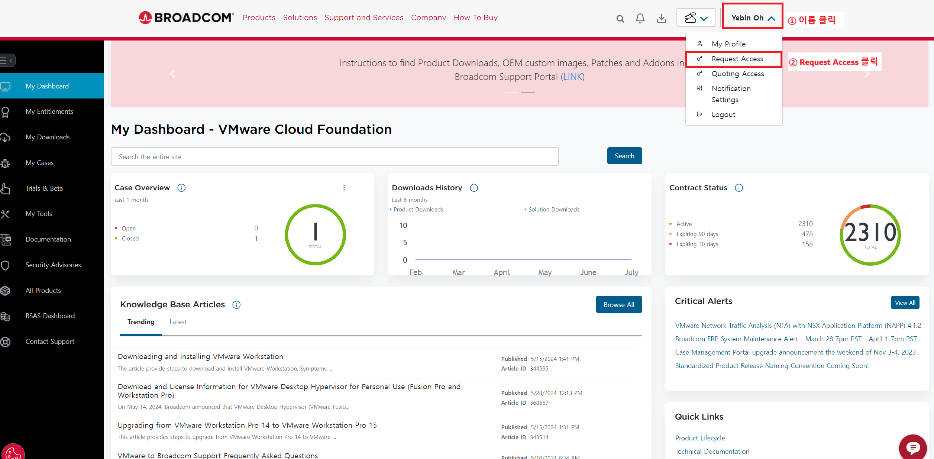The image size is (934, 459).
Task: Switch to the Latest articles tab
Action: pyautogui.click(x=178, y=322)
